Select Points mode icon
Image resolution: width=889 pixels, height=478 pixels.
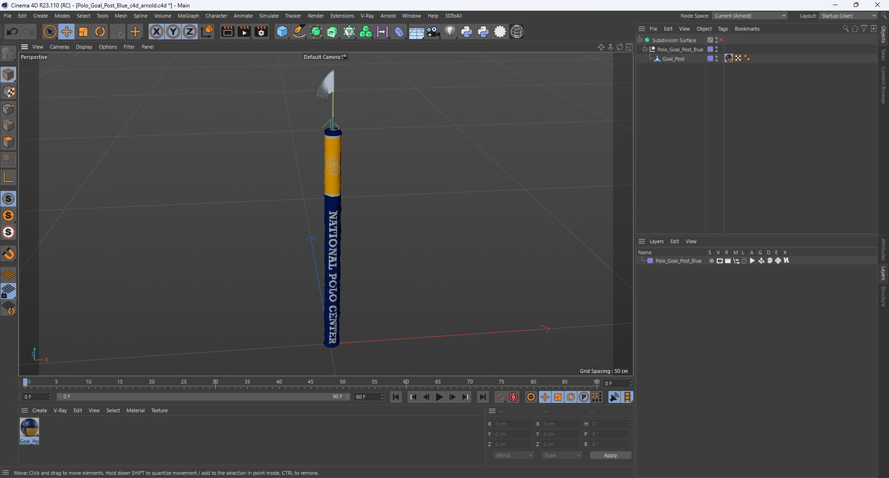(x=8, y=109)
